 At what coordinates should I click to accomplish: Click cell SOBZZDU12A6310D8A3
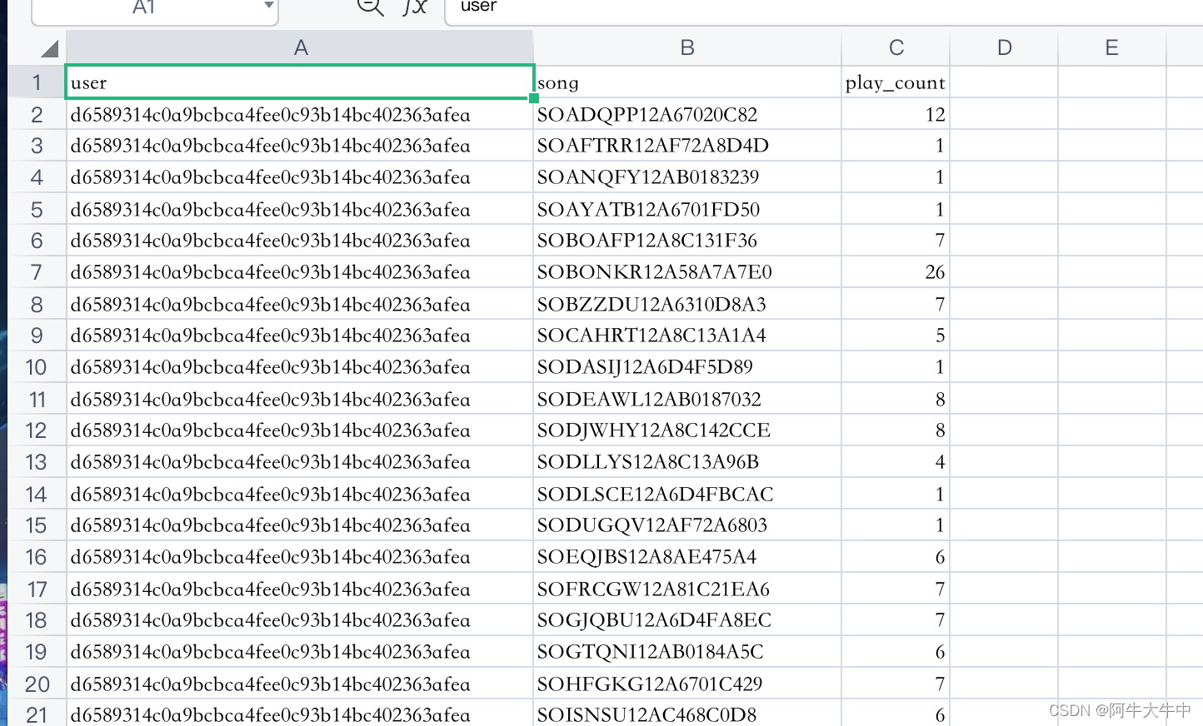pos(687,304)
